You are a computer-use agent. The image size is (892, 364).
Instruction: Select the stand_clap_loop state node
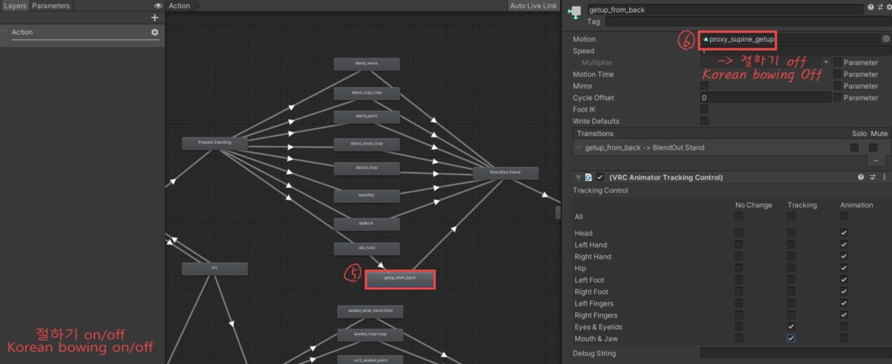(367, 93)
